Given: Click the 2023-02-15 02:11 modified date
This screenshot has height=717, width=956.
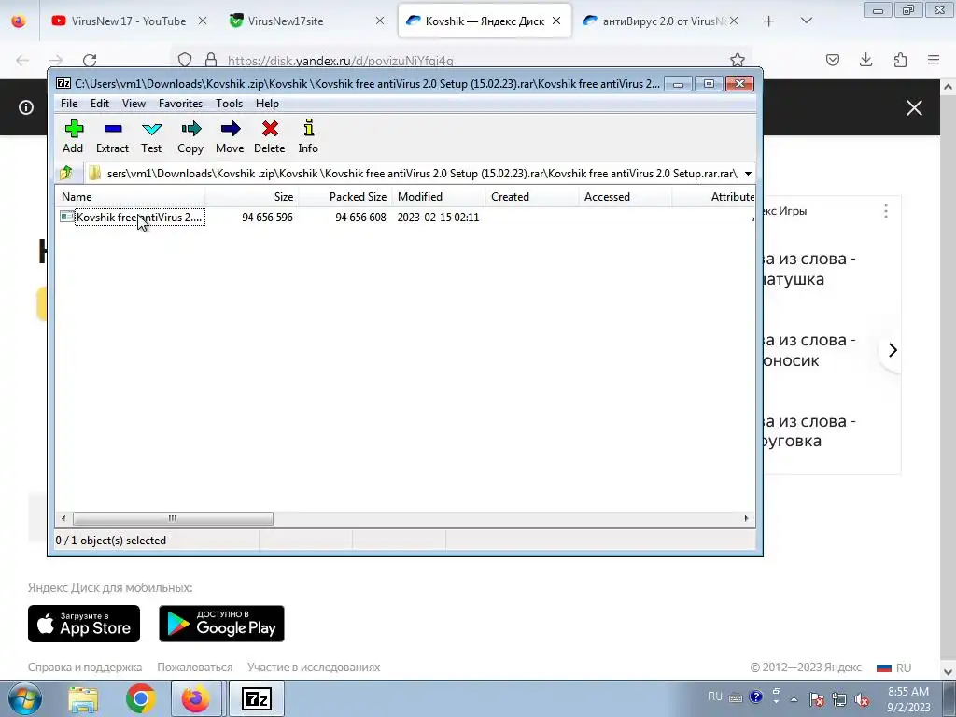Looking at the screenshot, I should coord(438,217).
